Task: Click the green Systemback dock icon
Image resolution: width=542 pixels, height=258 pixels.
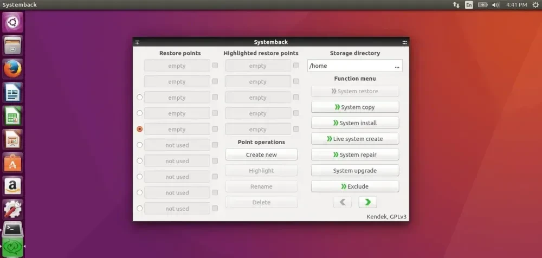Action: pyautogui.click(x=13, y=247)
